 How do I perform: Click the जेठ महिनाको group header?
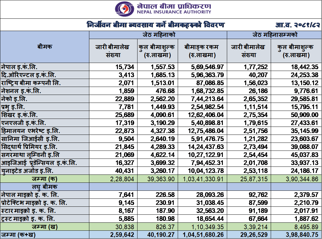point(158,35)
